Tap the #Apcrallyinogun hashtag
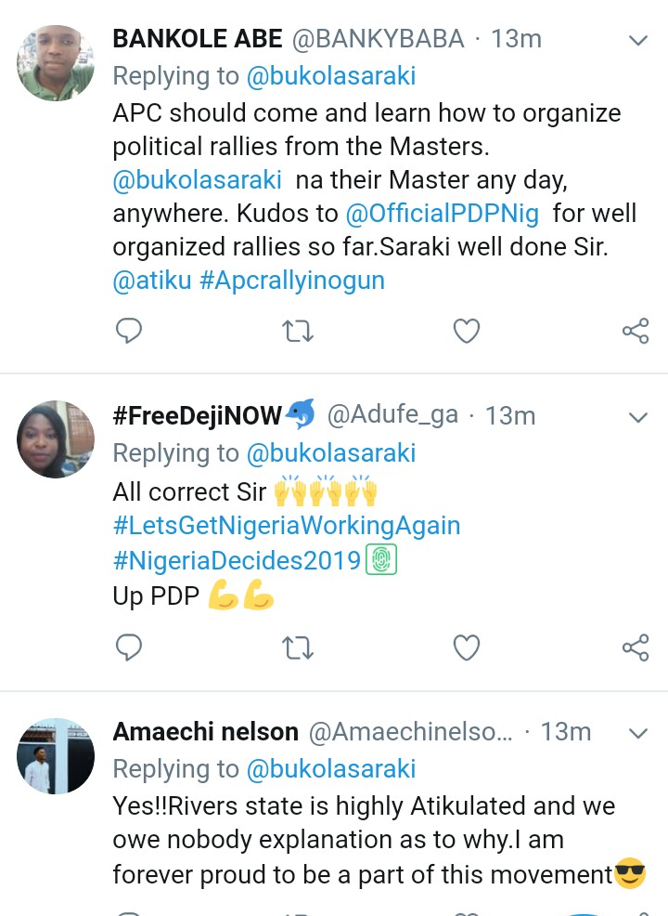The height and width of the screenshot is (916, 668). click(291, 281)
